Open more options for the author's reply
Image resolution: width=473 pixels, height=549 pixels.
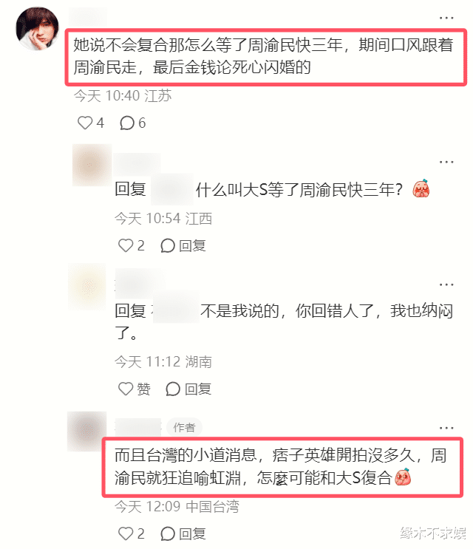pos(446,428)
